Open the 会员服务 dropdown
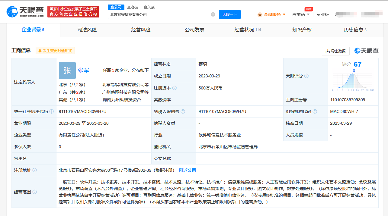388x216 pixels. 271,14
